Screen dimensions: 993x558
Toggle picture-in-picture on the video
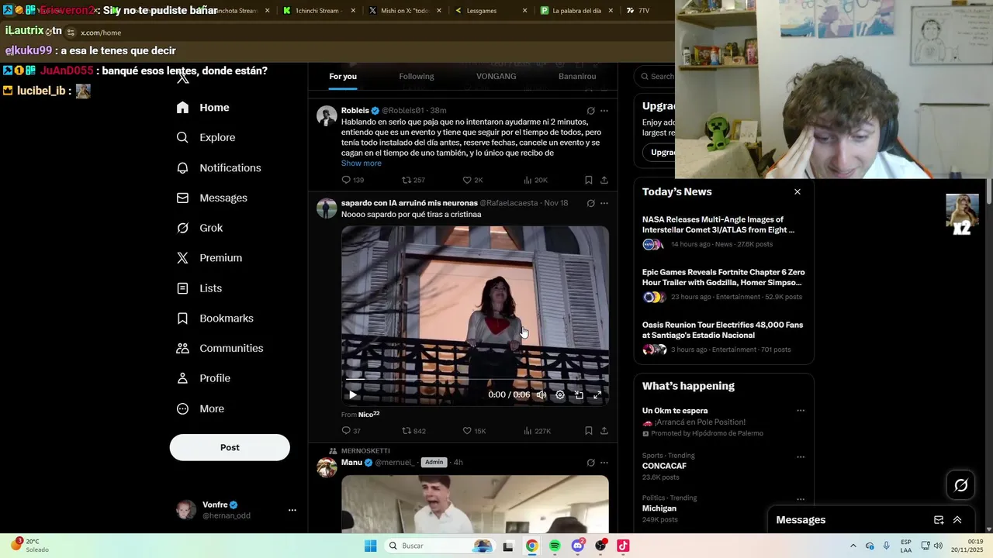point(579,394)
